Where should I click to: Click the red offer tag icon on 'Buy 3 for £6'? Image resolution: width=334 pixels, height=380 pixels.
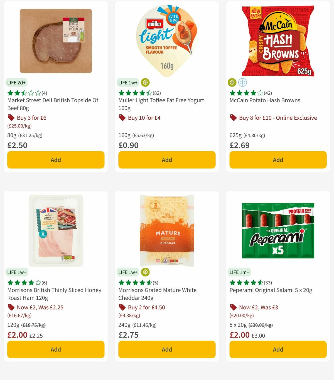(11, 118)
